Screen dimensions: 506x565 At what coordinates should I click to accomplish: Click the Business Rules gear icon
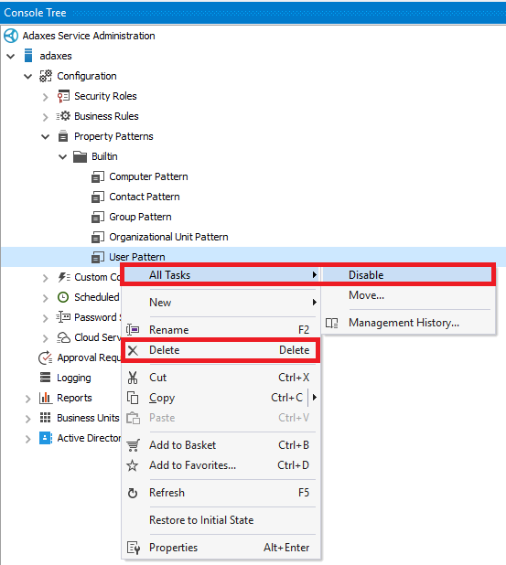(63, 116)
